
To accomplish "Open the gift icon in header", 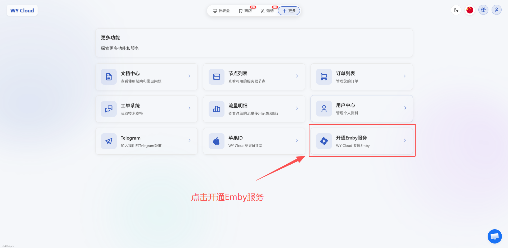I will [x=483, y=10].
